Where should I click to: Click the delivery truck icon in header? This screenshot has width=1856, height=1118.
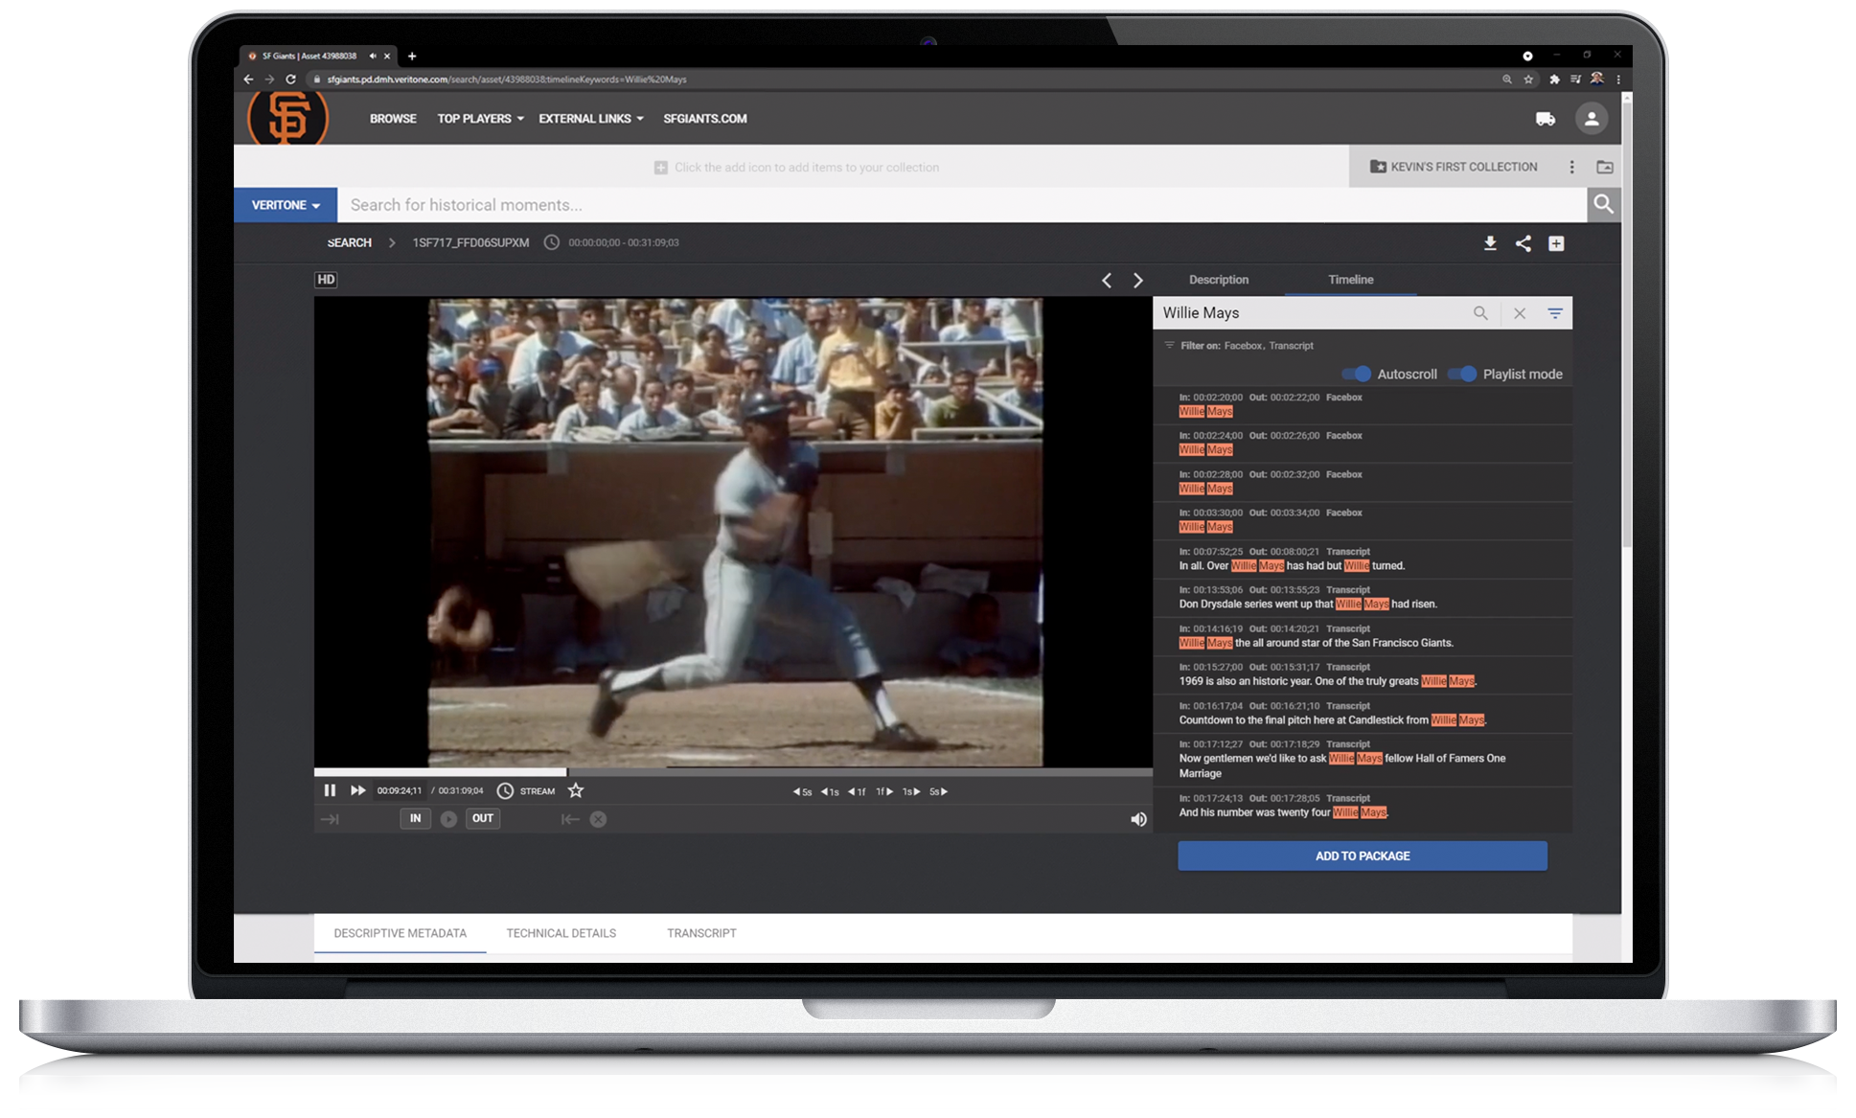pyautogui.click(x=1545, y=119)
